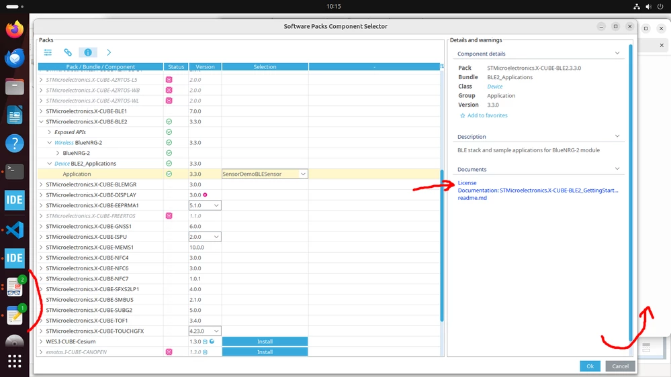Click the green status check for X-CUBE-BLE2
The width and height of the screenshot is (671, 377).
(x=169, y=122)
